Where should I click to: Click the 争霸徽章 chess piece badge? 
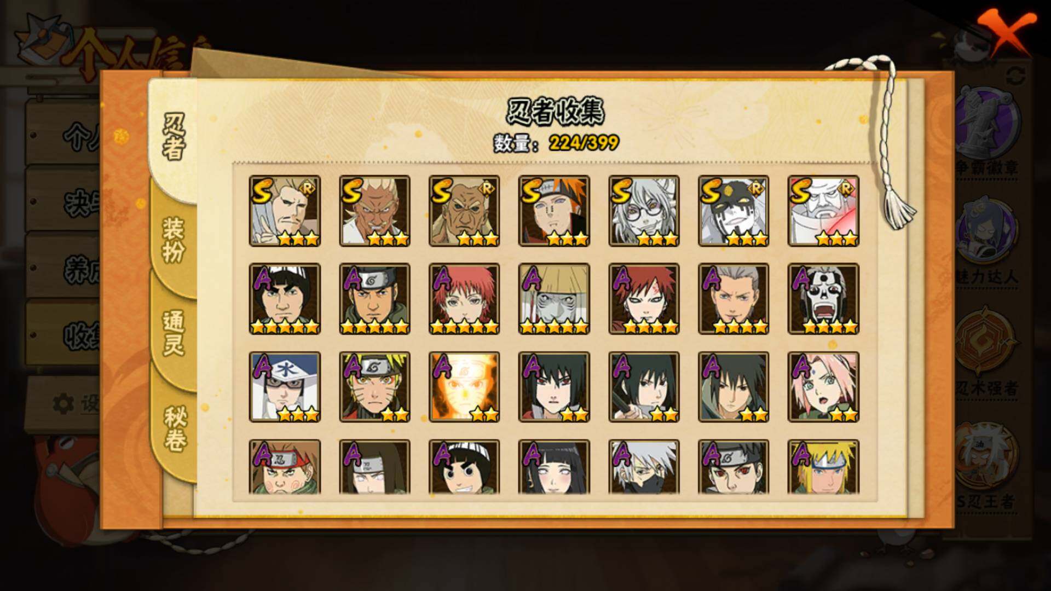(x=988, y=129)
